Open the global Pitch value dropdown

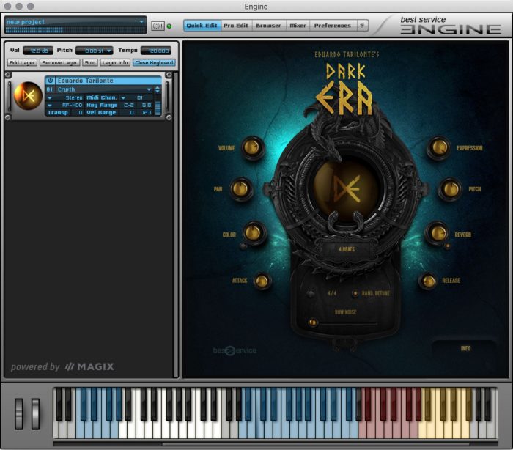[109, 51]
